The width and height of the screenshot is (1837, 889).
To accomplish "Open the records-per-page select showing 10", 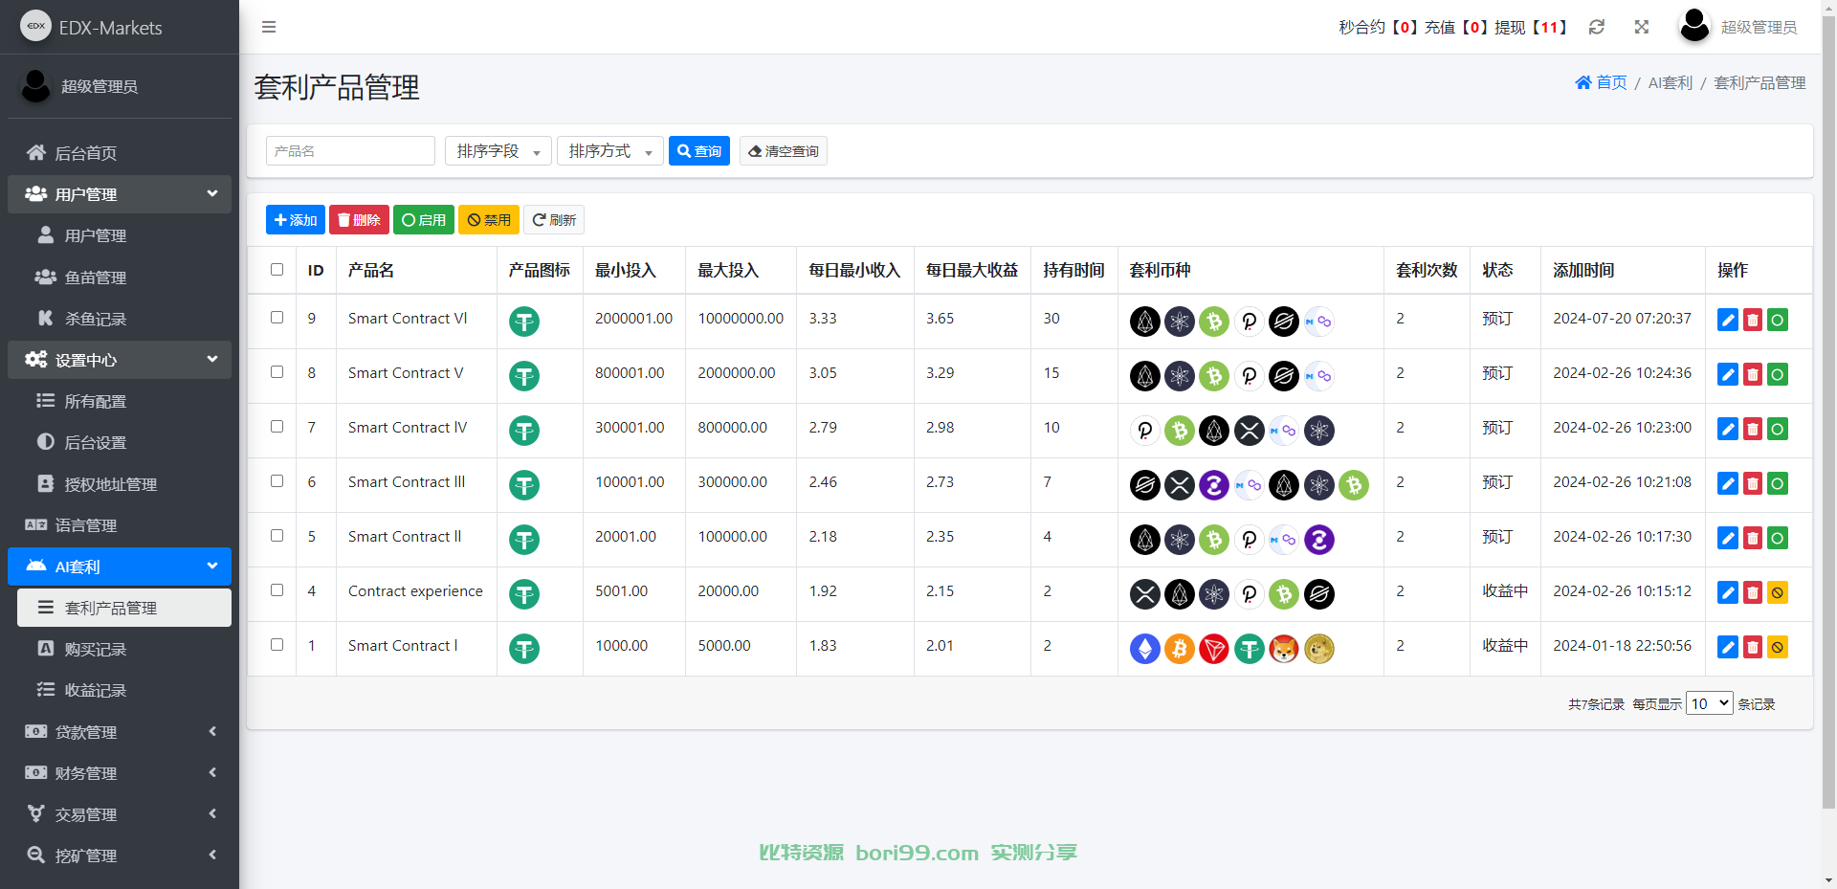I will (1709, 703).
